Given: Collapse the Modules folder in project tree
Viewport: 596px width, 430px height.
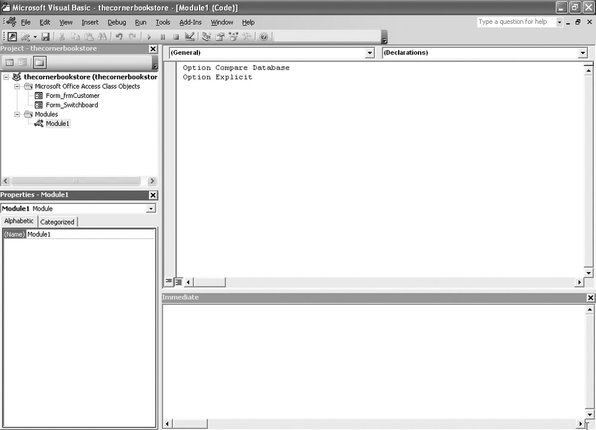Looking at the screenshot, I should click(x=17, y=115).
